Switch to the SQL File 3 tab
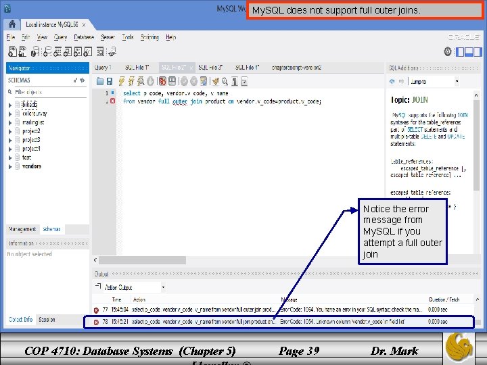 [210, 68]
